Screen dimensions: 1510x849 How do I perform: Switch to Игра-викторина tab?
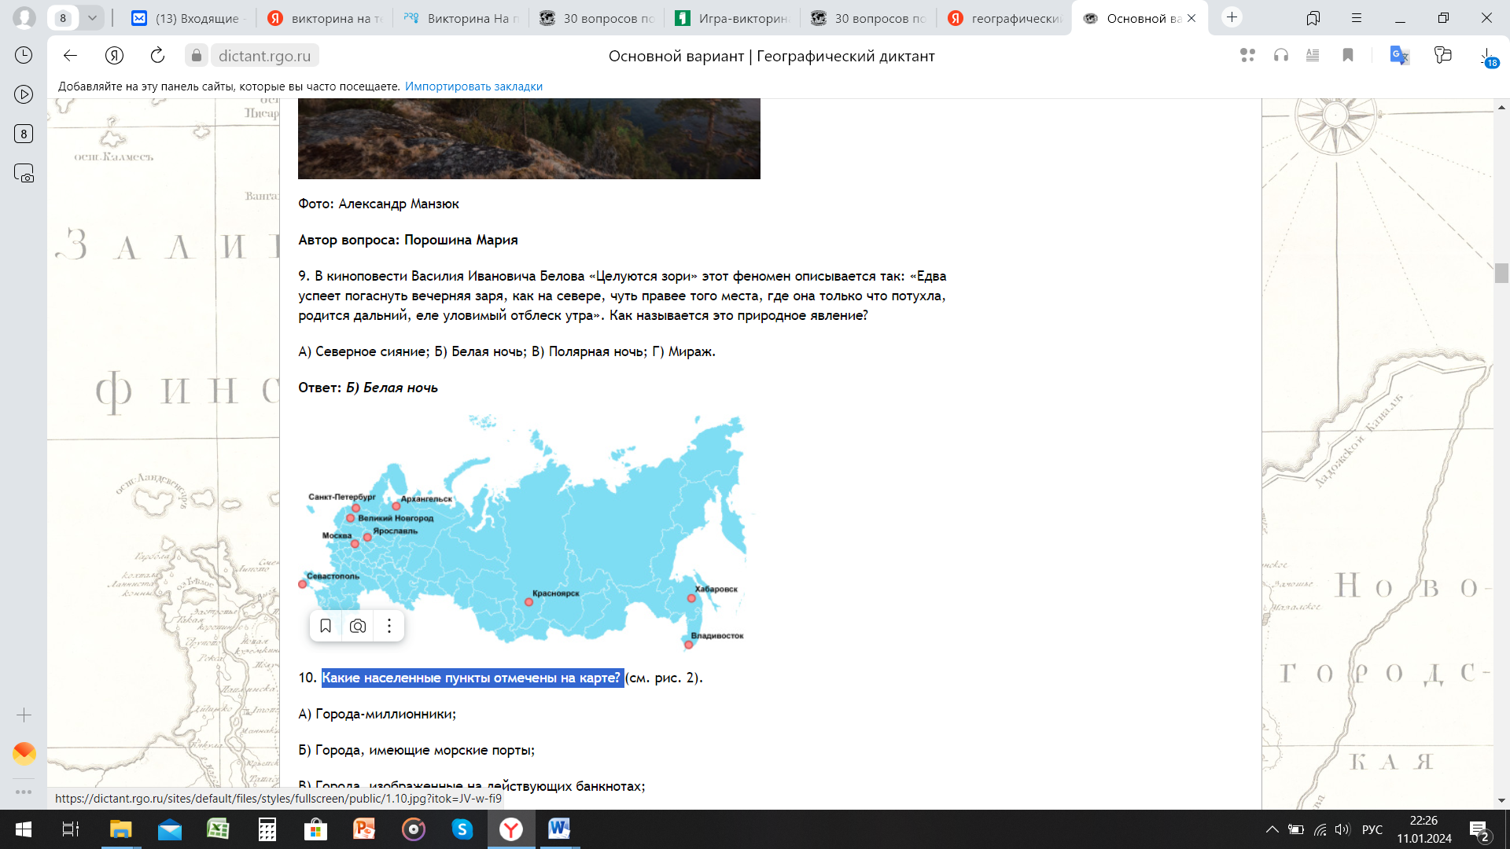(732, 18)
